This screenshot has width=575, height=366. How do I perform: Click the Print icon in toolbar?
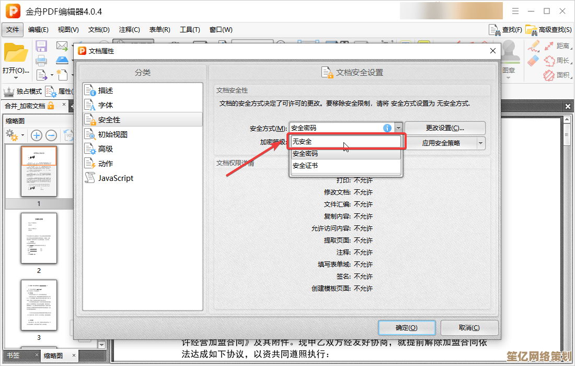coord(41,60)
